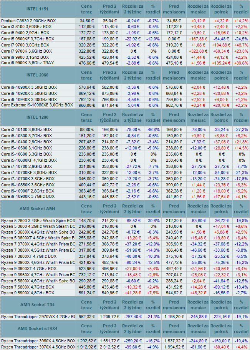The width and height of the screenshot is (250, 350).
Task: Select the 1 551,72 € two-weeks-ago price
Action: [109, 341]
